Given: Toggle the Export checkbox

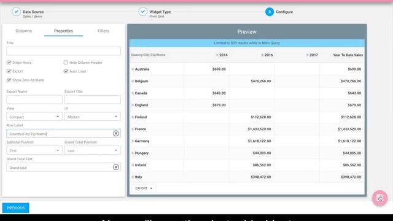Looking at the screenshot, I should click(9, 71).
